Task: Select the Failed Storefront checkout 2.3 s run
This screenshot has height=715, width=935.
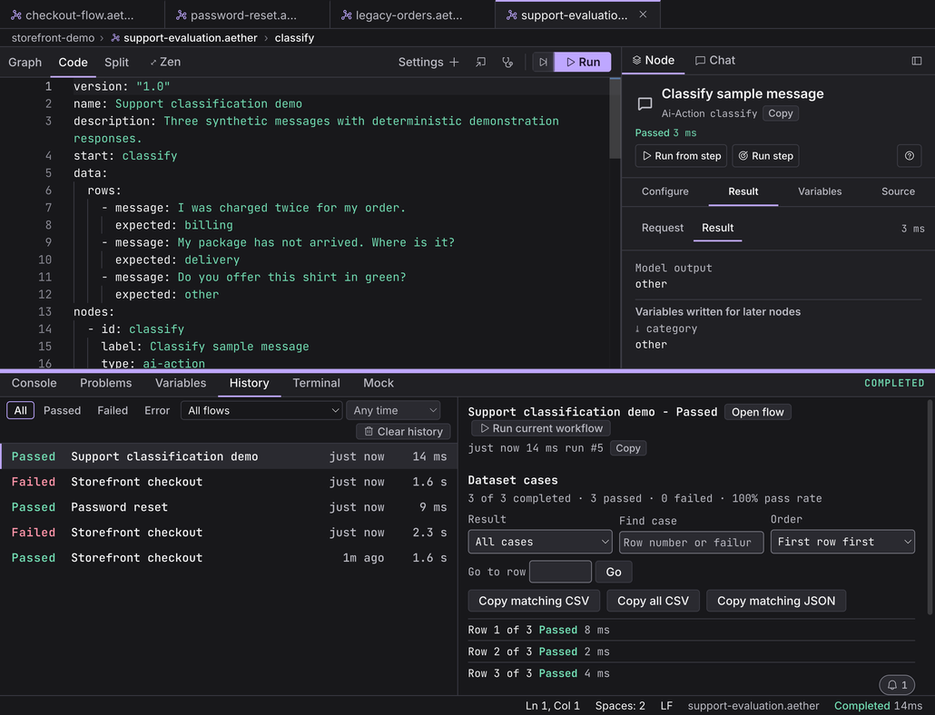Action: (229, 532)
